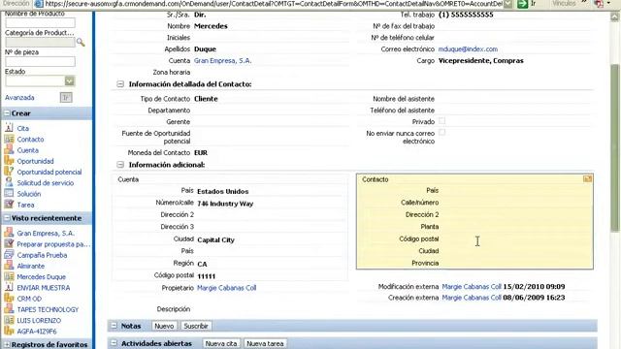Click the Cita appointment icon

click(x=9, y=128)
